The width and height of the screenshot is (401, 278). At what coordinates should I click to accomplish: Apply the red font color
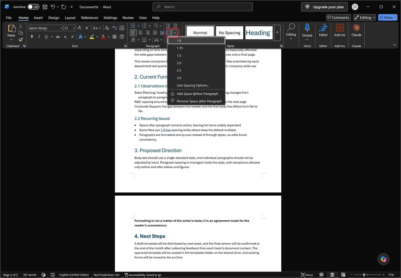tap(103, 37)
